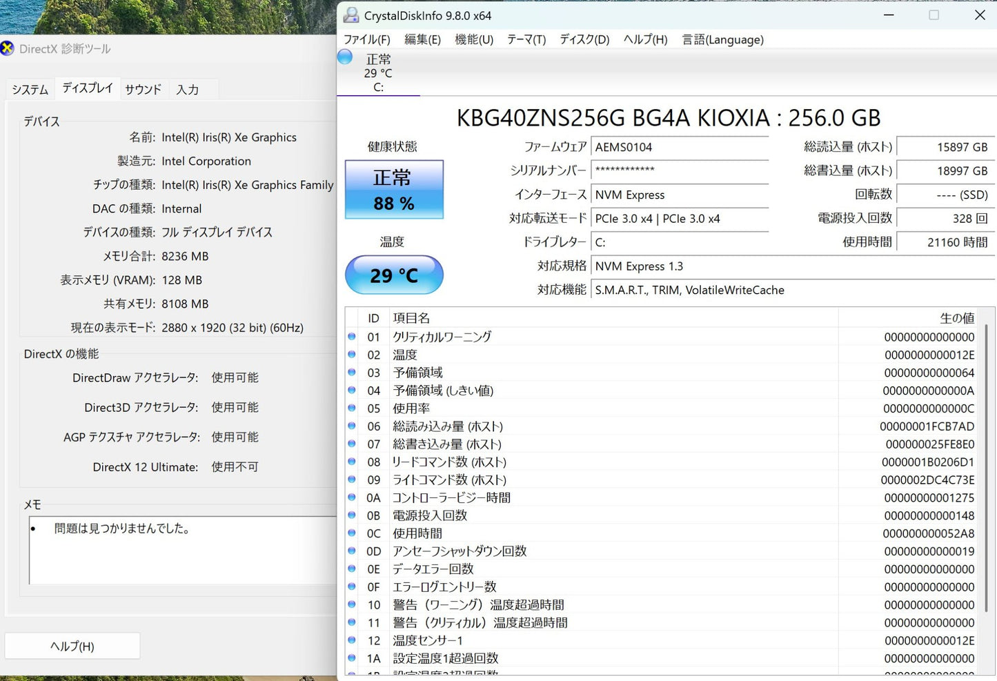Click the memo text 問題は見つかりませんでした。
Viewport: 997px width, 681px height.
(122, 529)
